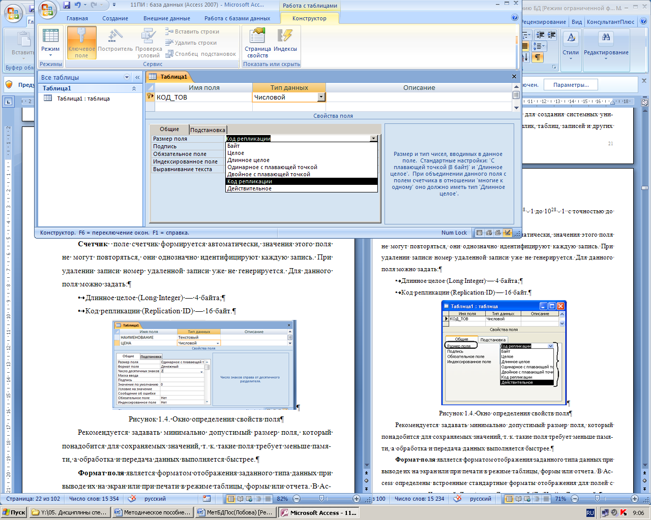Open the Числовой data type dropdown
Viewport: 651px width, 520px height.
pyautogui.click(x=321, y=97)
